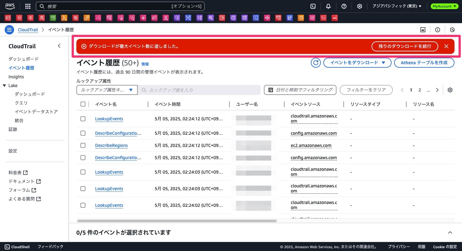Viewport: 462px width, 251px height.
Task: Open よくある質問 external link
Action: click(25, 199)
